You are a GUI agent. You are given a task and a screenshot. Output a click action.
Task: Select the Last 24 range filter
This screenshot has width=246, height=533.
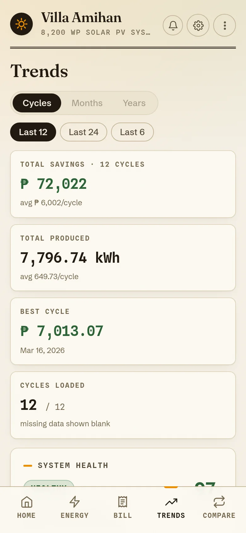[84, 132]
